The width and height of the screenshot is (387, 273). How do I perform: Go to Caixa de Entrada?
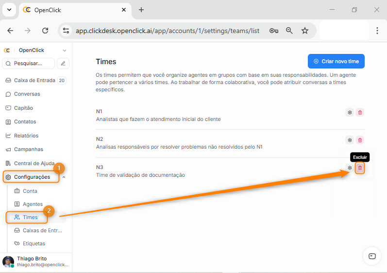(x=33, y=81)
